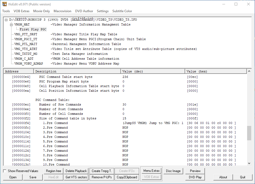Select VMG_PTT_SRPT in the tree

tap(26, 34)
